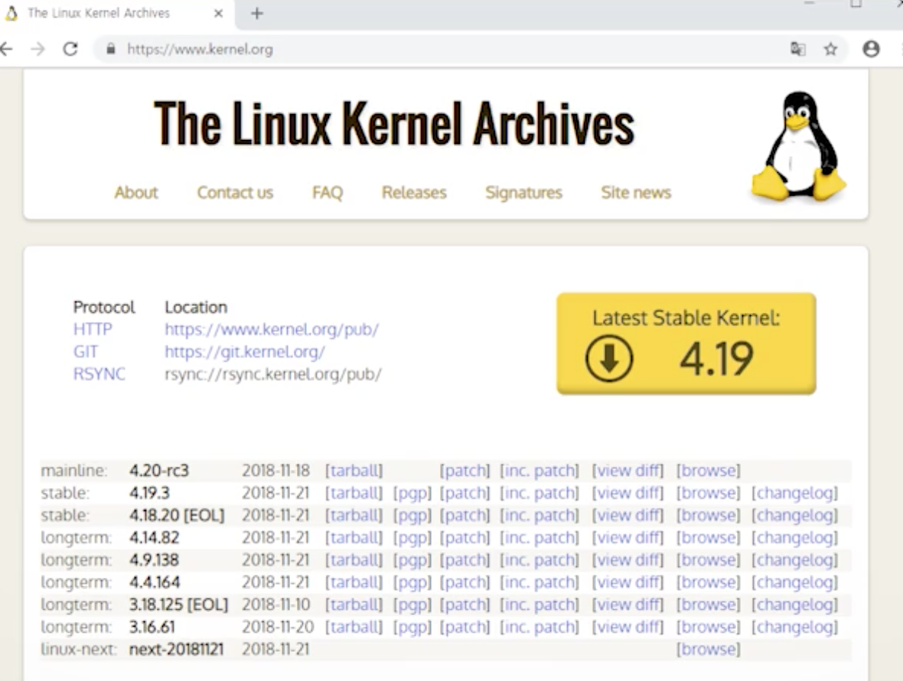The width and height of the screenshot is (903, 681).
Task: Open changelog for 4.18.20 [EOL]
Action: click(x=795, y=515)
